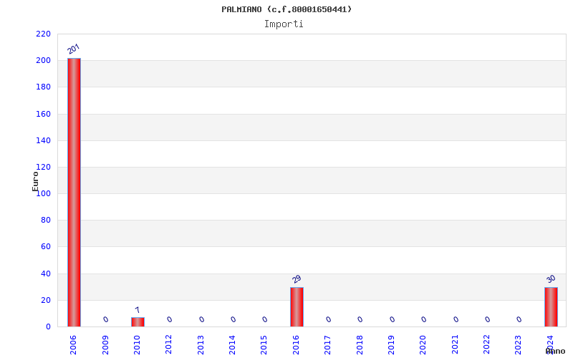Click the 2018 year label on x-axis

[x=360, y=345]
